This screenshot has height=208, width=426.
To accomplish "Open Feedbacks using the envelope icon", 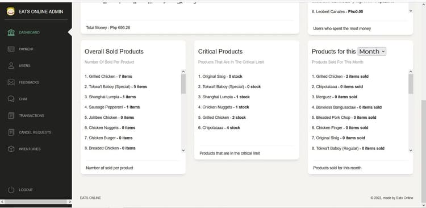I will point(11,82).
